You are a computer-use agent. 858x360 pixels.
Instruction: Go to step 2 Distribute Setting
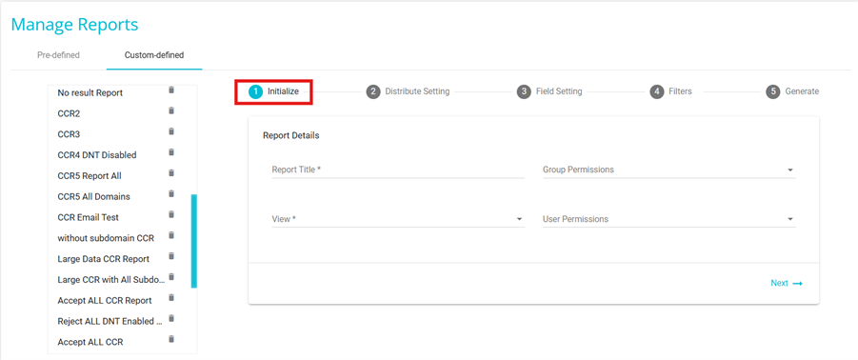coord(409,91)
